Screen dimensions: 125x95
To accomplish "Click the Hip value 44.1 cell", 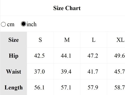I will tap(67, 56).
